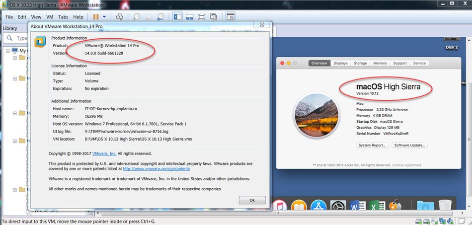
Task: Toggle the console view button
Action: coord(230,17)
